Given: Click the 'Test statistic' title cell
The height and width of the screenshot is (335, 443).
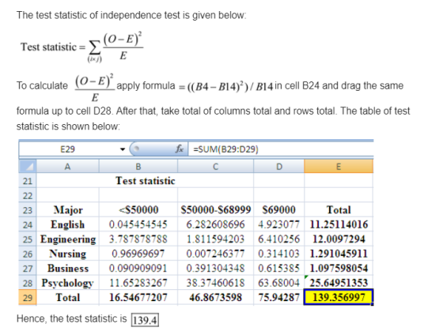Looking at the screenshot, I should (x=145, y=181).
